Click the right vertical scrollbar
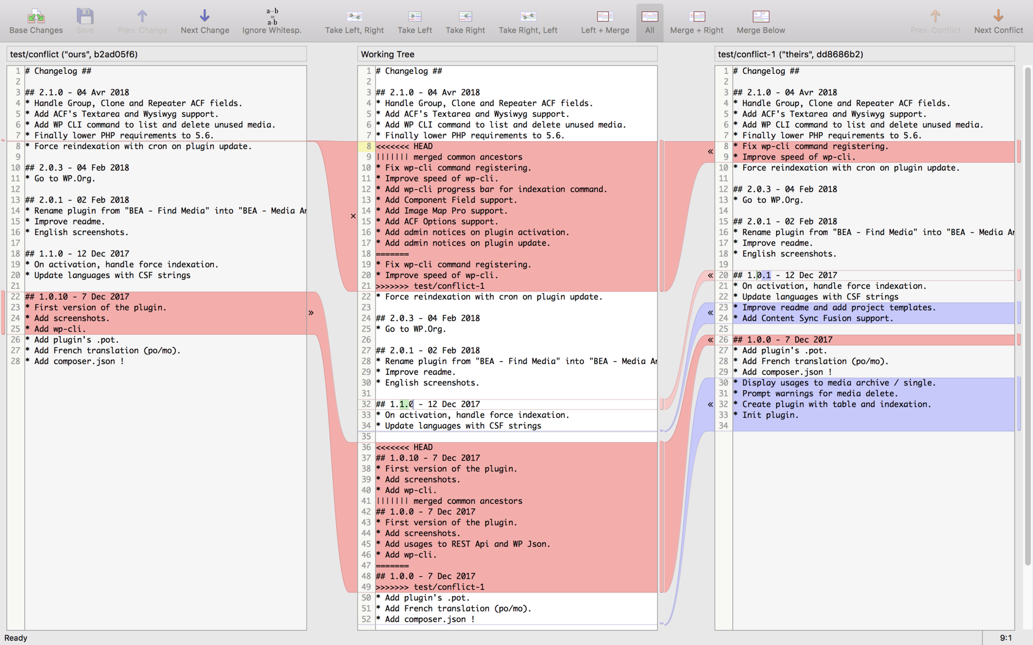 pos(1027,315)
